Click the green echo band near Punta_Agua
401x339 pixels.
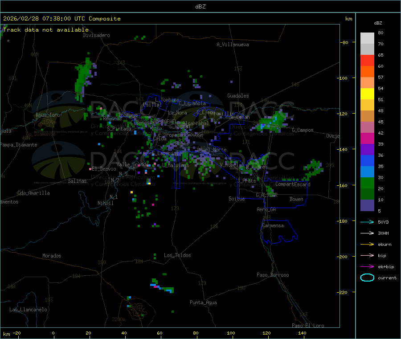(x=162, y=286)
